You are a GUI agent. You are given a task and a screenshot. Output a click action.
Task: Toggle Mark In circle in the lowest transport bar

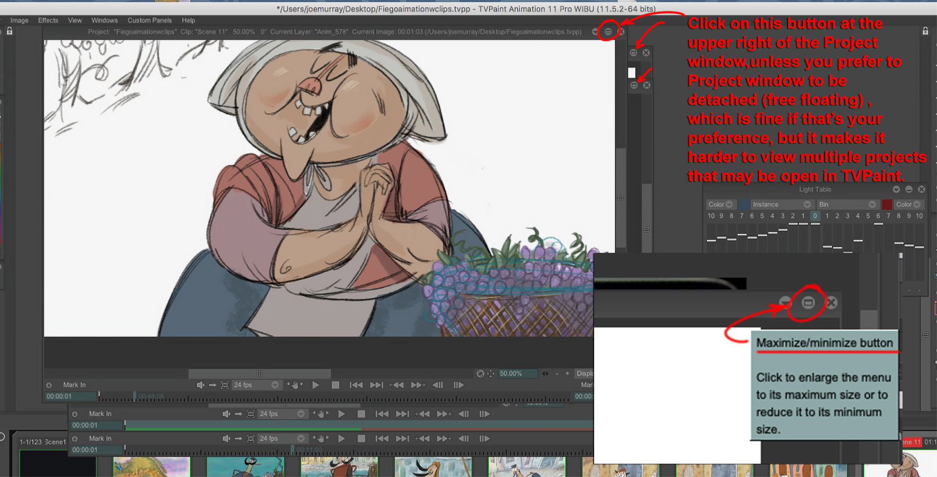(75, 439)
